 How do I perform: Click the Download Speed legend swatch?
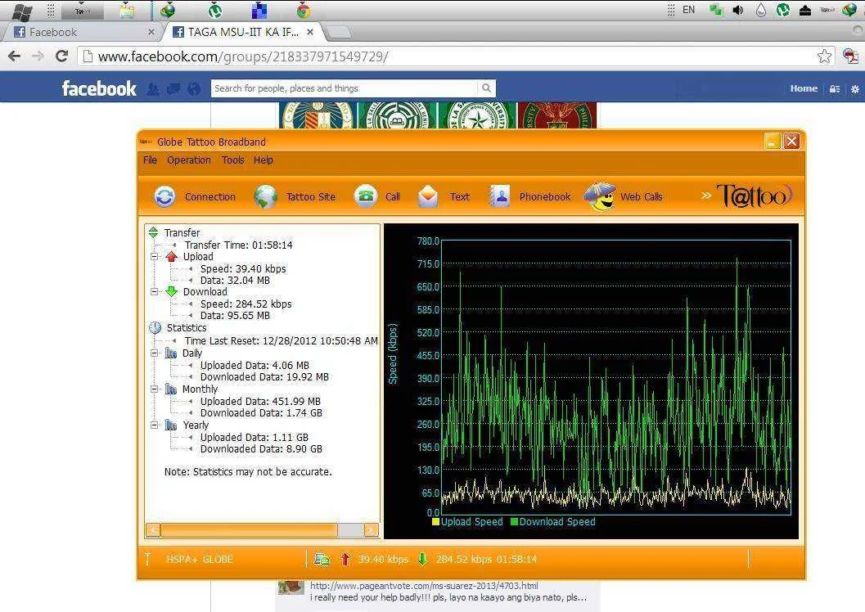(514, 521)
